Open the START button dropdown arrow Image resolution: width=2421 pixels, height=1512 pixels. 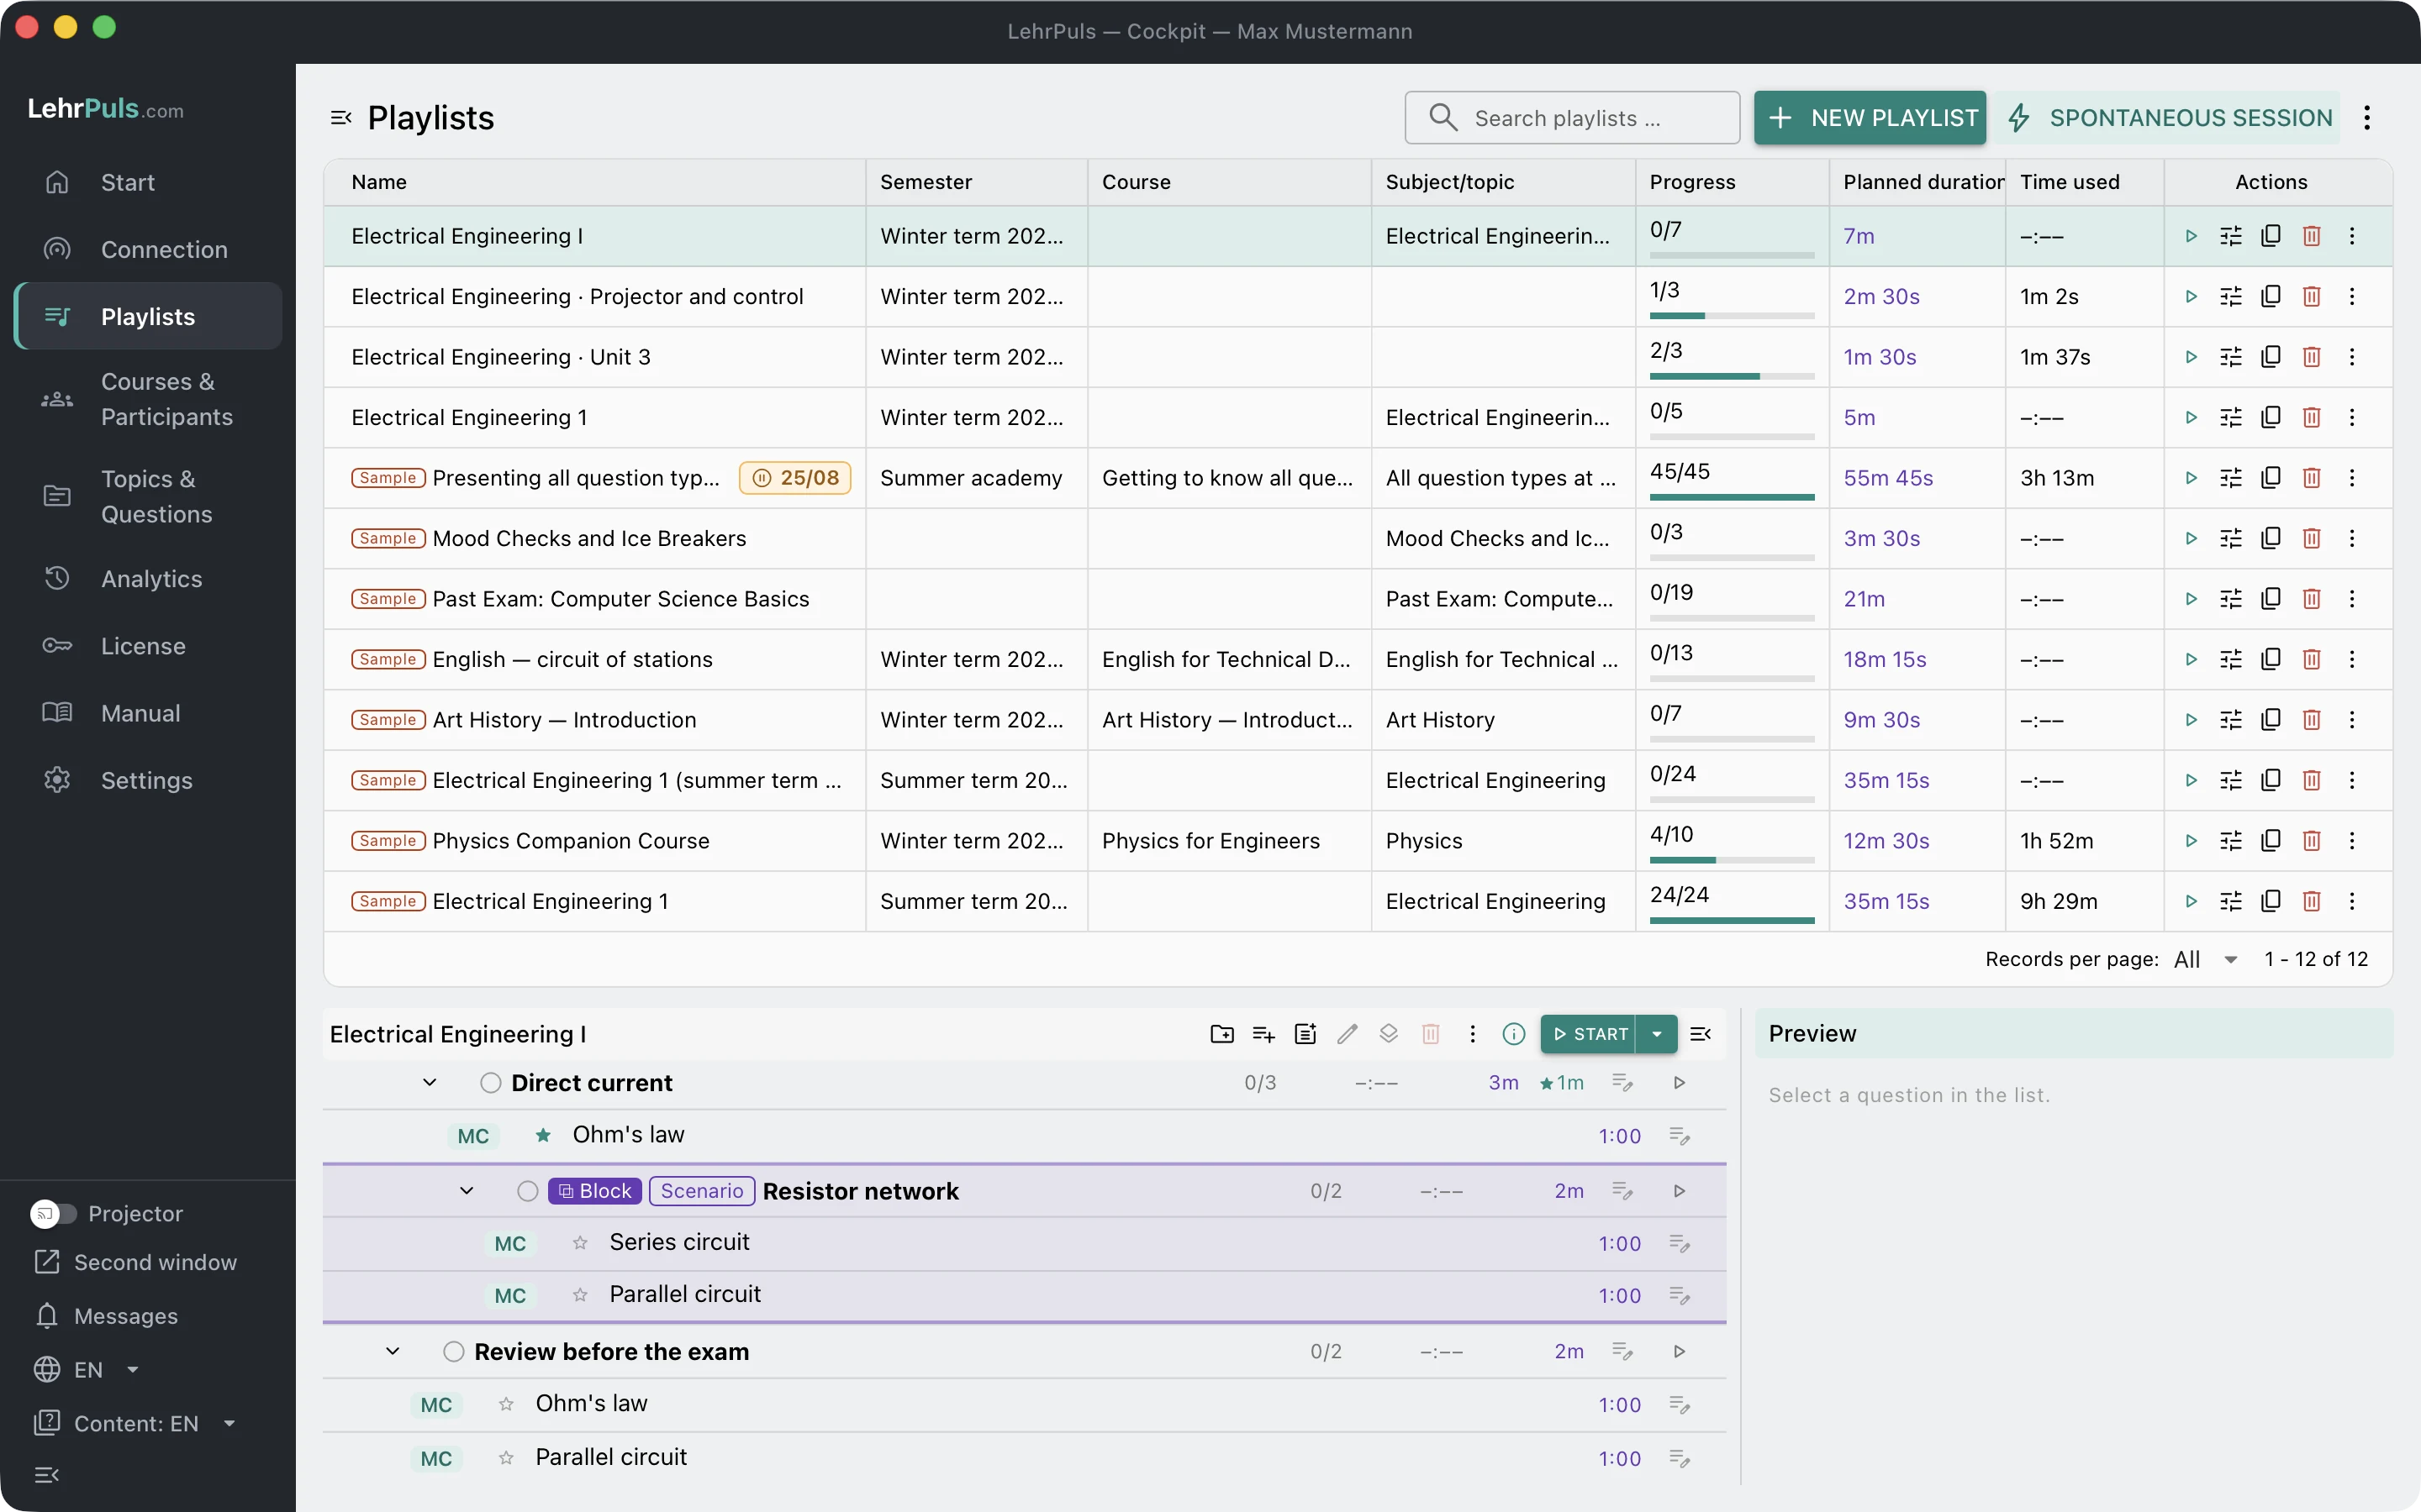1657,1034
